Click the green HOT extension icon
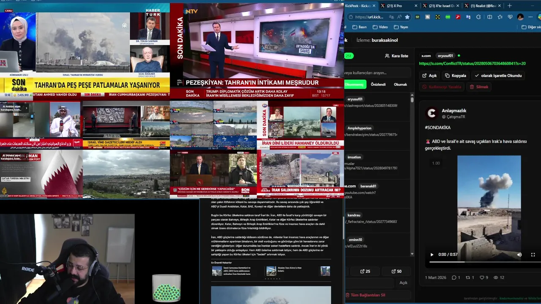This screenshot has width=541, height=304. pos(448,17)
